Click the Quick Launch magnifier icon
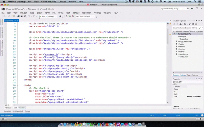This screenshot has width=204, height=127. (188, 9)
